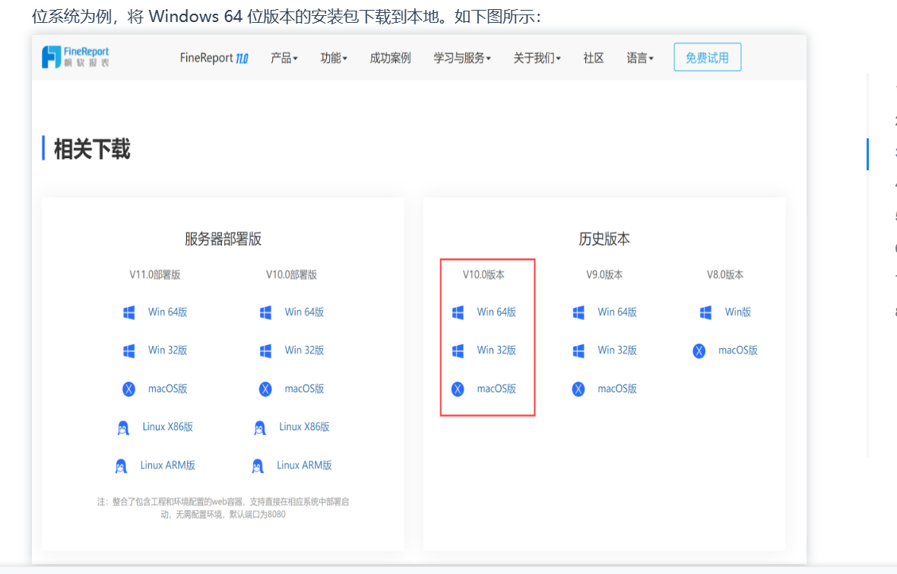
Task: Open the 学习与服务 dropdown
Action: [461, 58]
